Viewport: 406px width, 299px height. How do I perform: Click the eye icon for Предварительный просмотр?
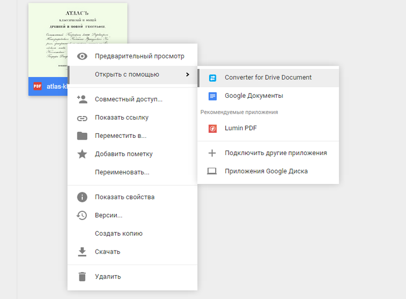coord(82,56)
